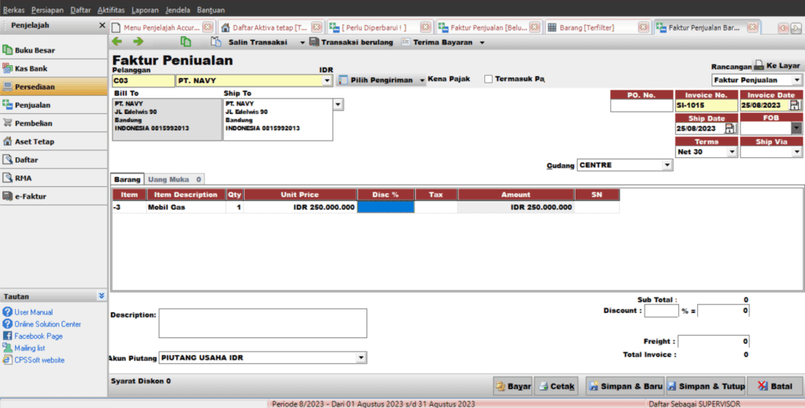Open Transaksi berulang
The width and height of the screenshot is (805, 408).
pos(351,42)
